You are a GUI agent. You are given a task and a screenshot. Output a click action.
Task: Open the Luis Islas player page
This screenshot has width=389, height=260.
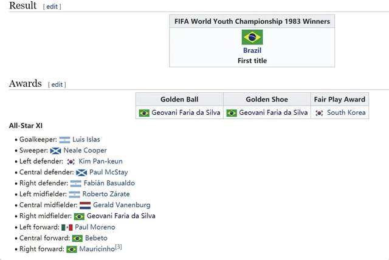(x=86, y=139)
